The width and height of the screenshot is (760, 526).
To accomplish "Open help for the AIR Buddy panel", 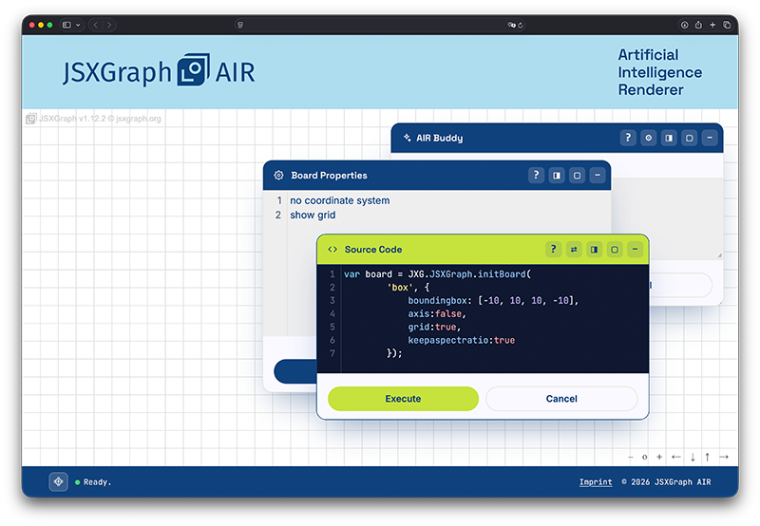I will (x=628, y=138).
